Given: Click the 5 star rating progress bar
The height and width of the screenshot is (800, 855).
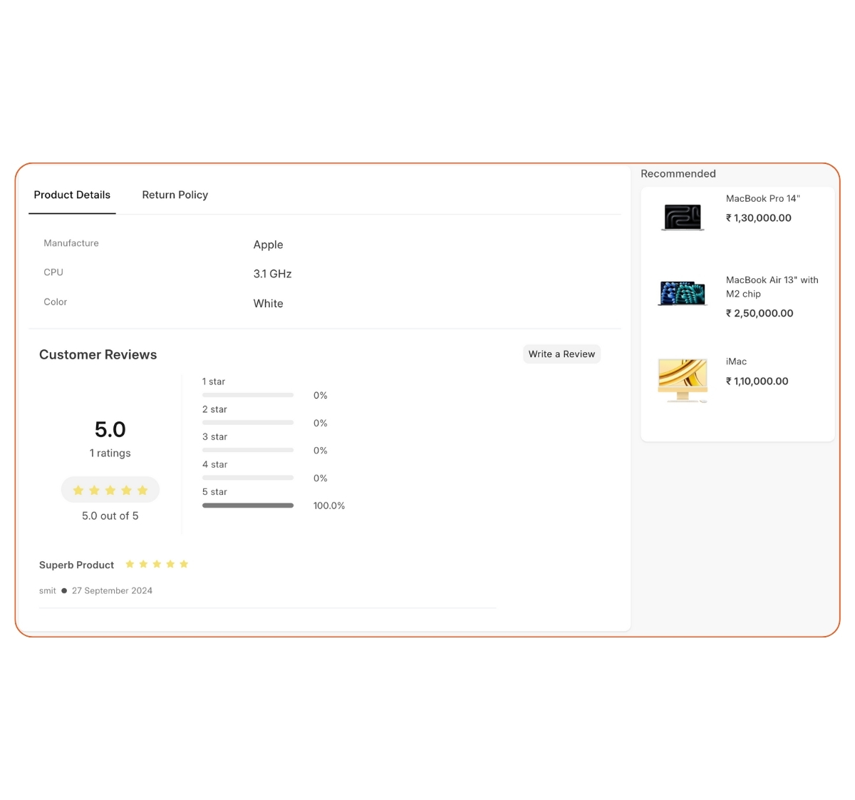Looking at the screenshot, I should point(248,506).
